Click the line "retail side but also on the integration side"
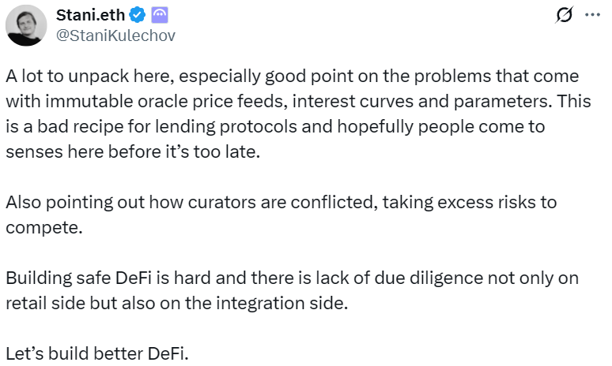This screenshot has width=612, height=366. (176, 304)
